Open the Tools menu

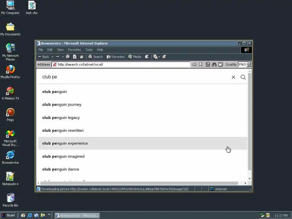click(89, 50)
